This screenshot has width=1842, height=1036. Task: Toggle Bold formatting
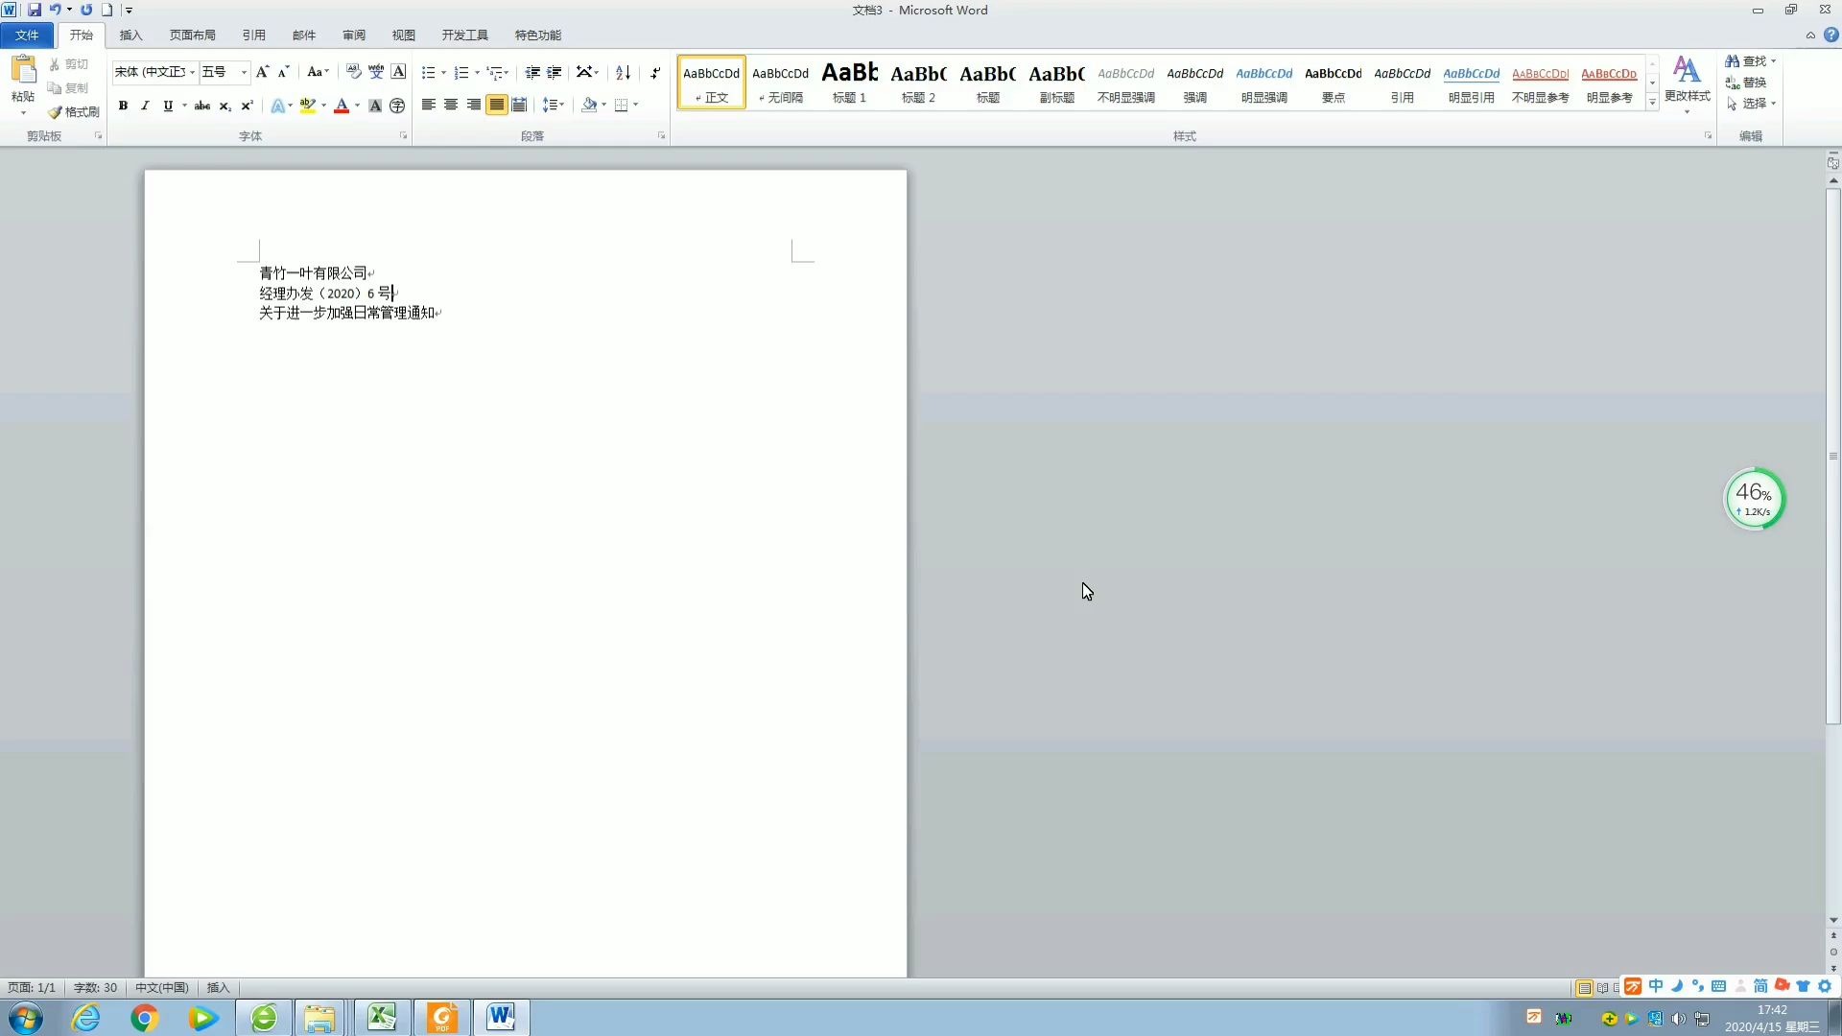click(x=123, y=106)
